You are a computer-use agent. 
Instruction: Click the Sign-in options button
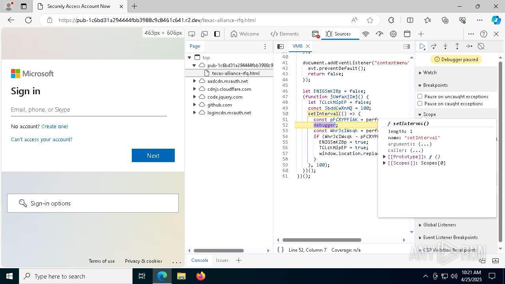coord(93,203)
